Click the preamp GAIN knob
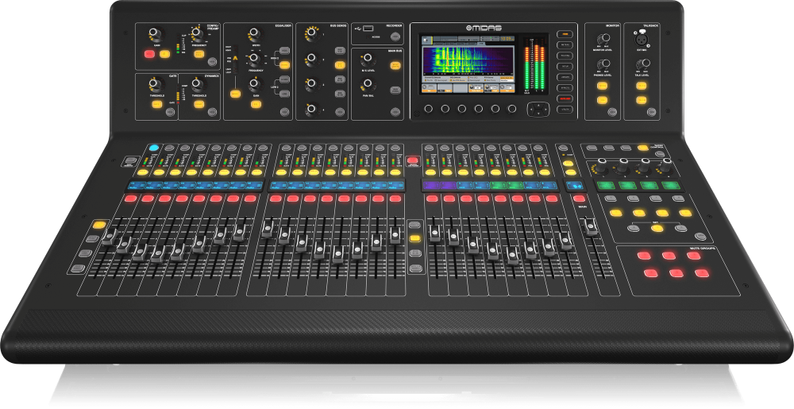 coord(156,36)
